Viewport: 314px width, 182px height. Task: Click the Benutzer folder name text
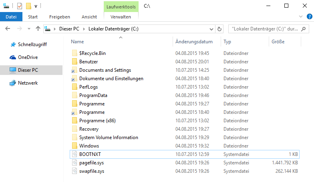[x=89, y=62]
